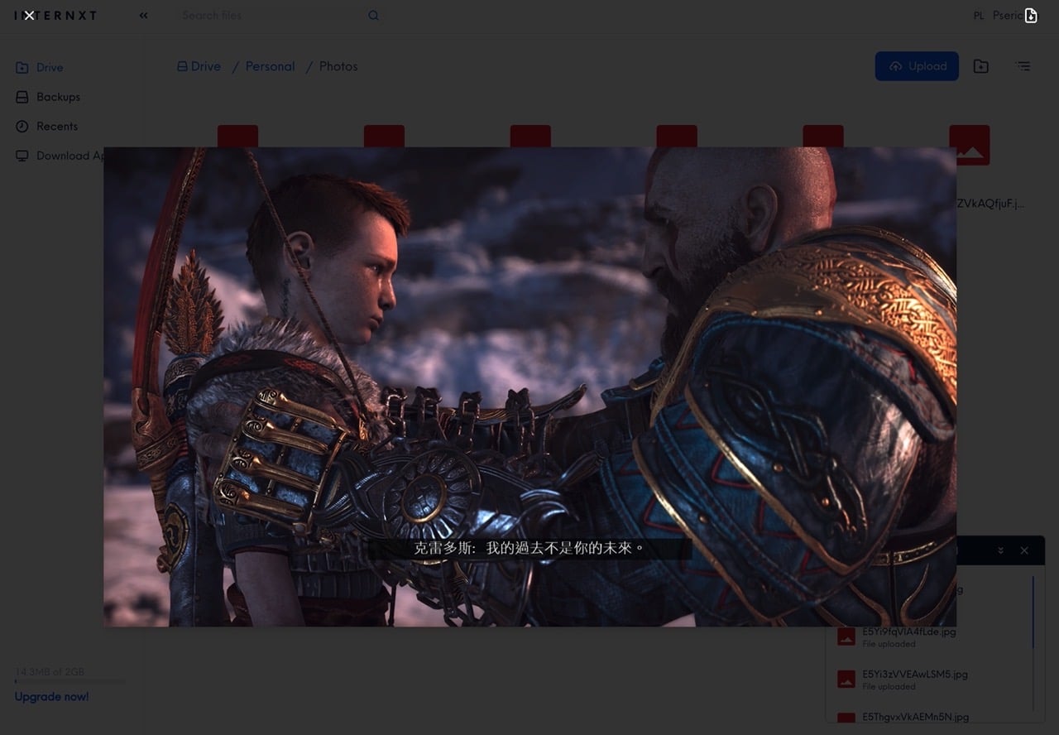Collapse the sidebar with double-chevron icon
This screenshot has width=1059, height=735.
click(144, 15)
